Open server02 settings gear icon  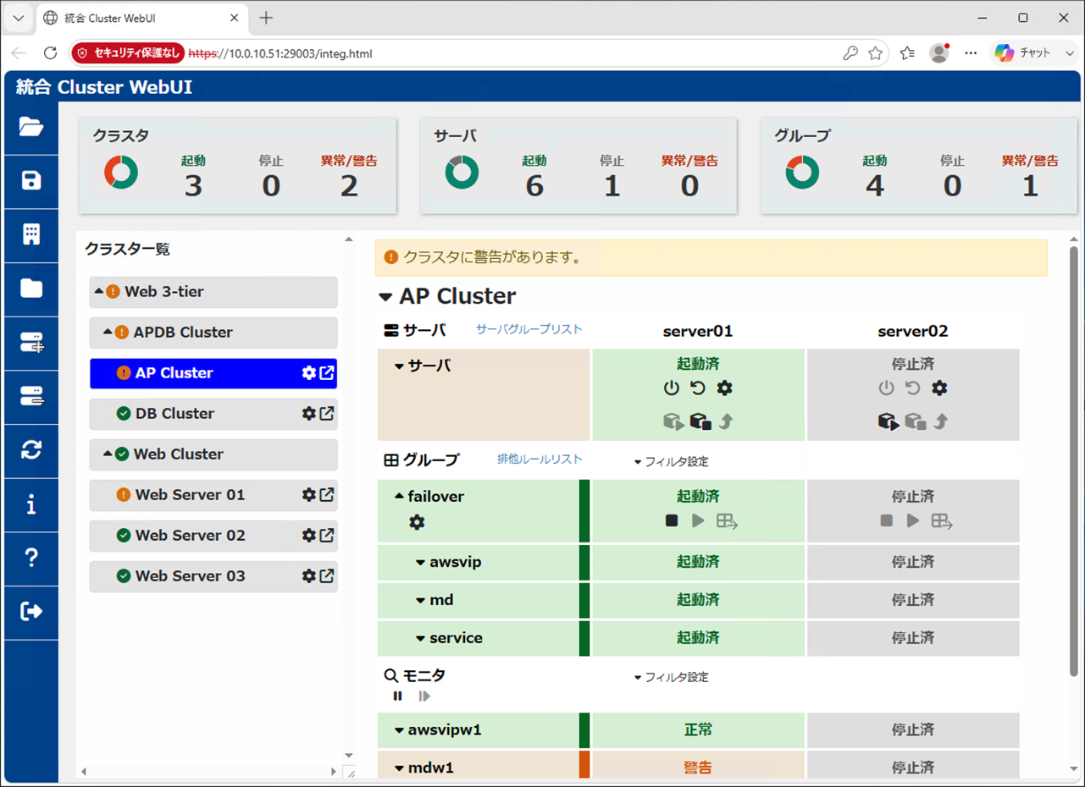coord(939,388)
